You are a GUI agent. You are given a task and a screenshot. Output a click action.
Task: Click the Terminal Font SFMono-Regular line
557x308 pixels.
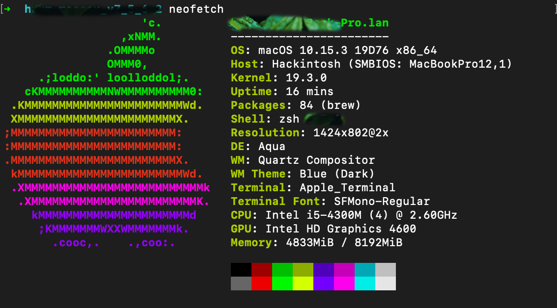tap(330, 202)
